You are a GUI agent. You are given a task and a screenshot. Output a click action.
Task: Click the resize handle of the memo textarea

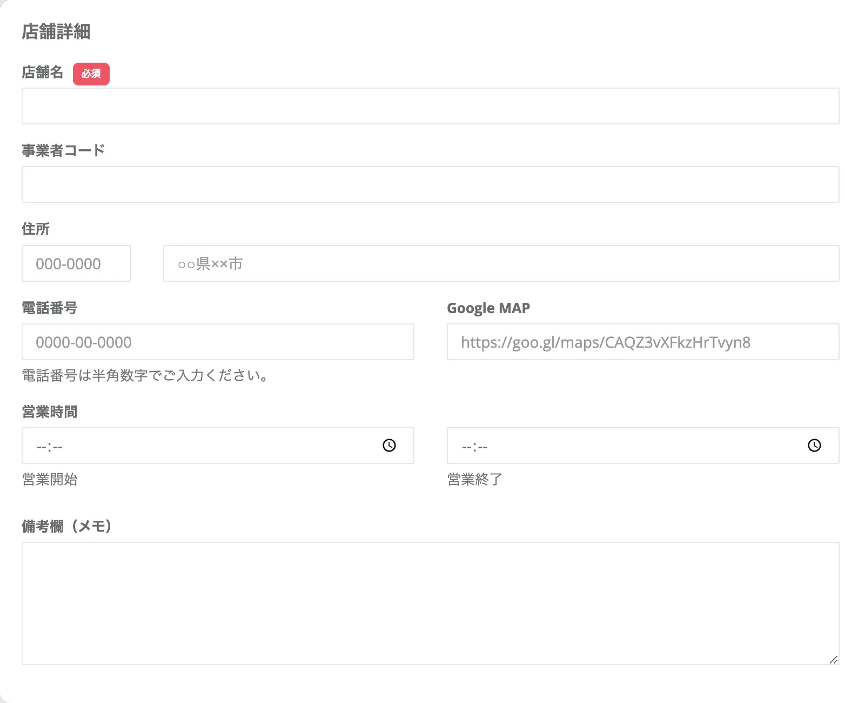coord(833,659)
